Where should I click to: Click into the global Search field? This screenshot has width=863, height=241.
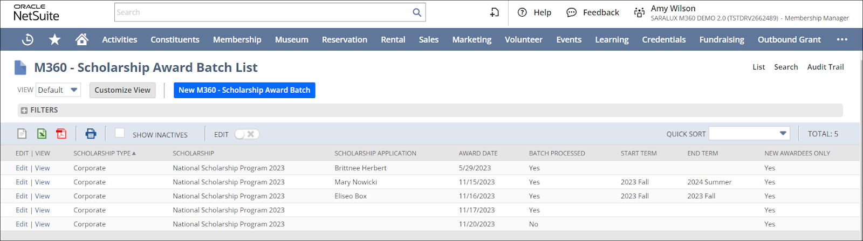tap(262, 12)
